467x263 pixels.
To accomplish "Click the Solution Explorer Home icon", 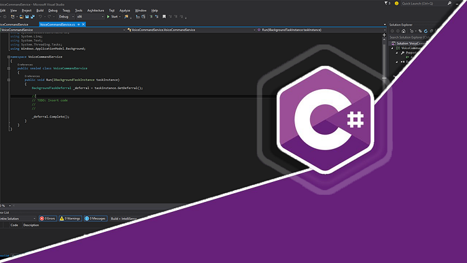I will tap(403, 31).
